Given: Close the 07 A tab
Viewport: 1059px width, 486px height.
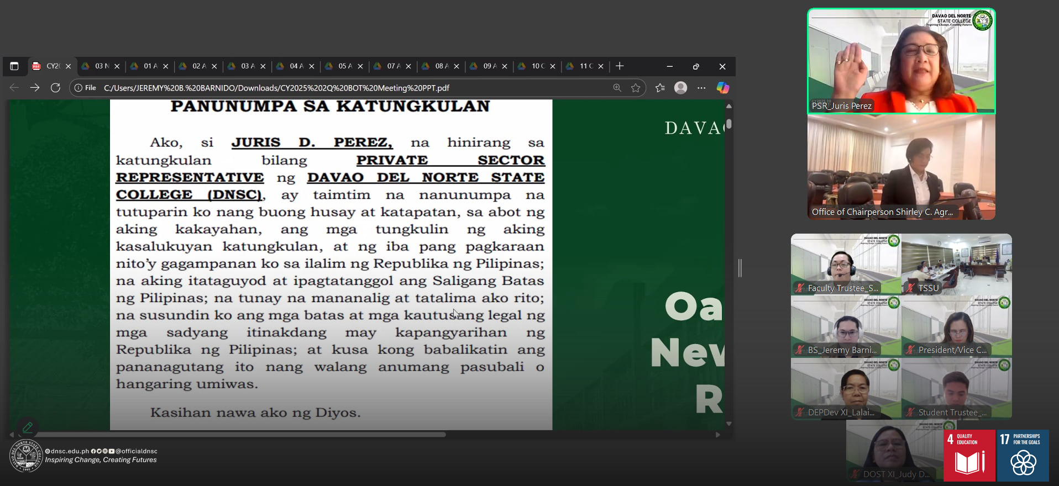Looking at the screenshot, I should (x=408, y=66).
